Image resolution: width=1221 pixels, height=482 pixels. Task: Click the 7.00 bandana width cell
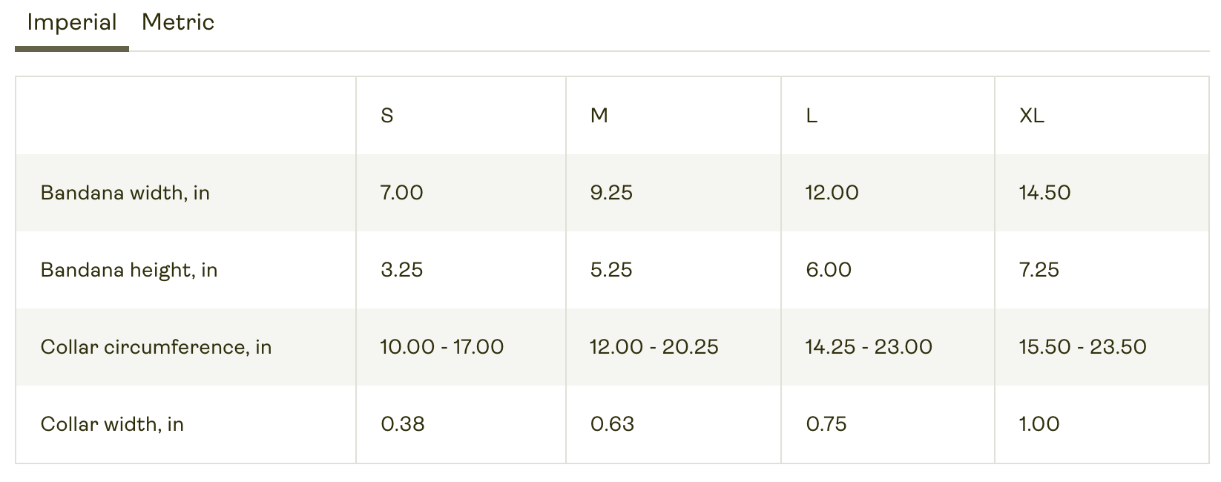coord(401,193)
